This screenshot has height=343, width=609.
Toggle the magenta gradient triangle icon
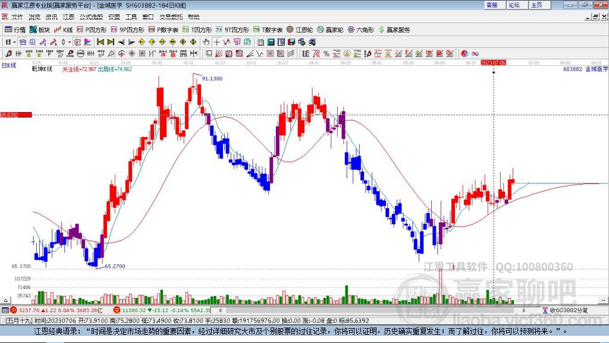[88, 42]
